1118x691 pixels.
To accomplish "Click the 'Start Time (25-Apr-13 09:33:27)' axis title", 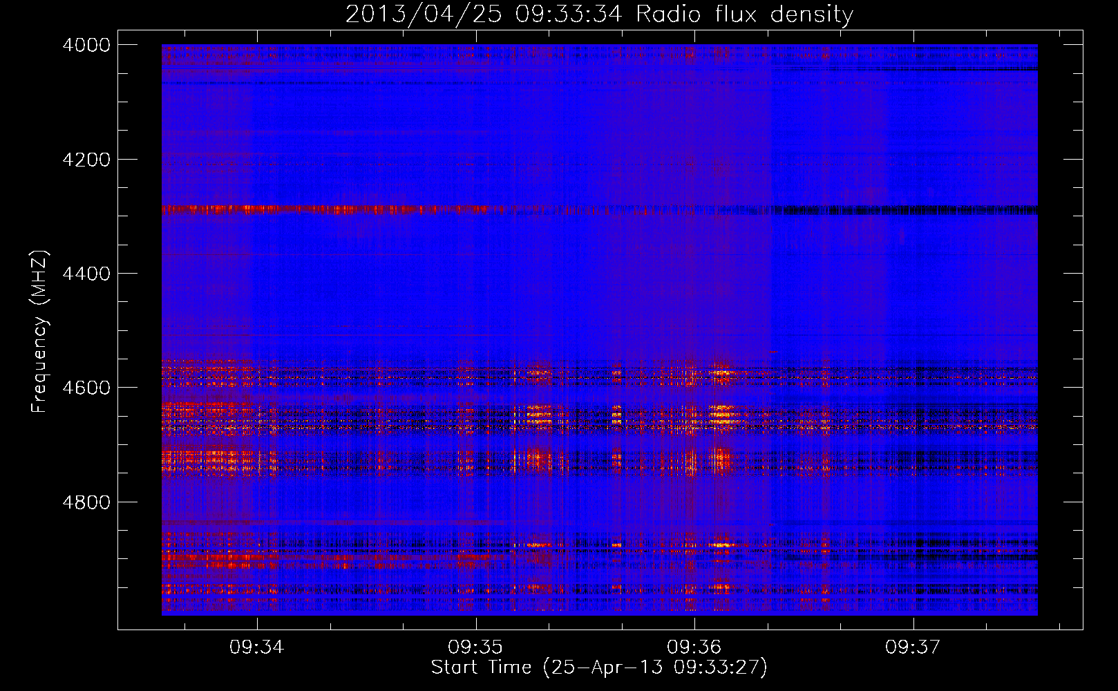I will click(599, 668).
